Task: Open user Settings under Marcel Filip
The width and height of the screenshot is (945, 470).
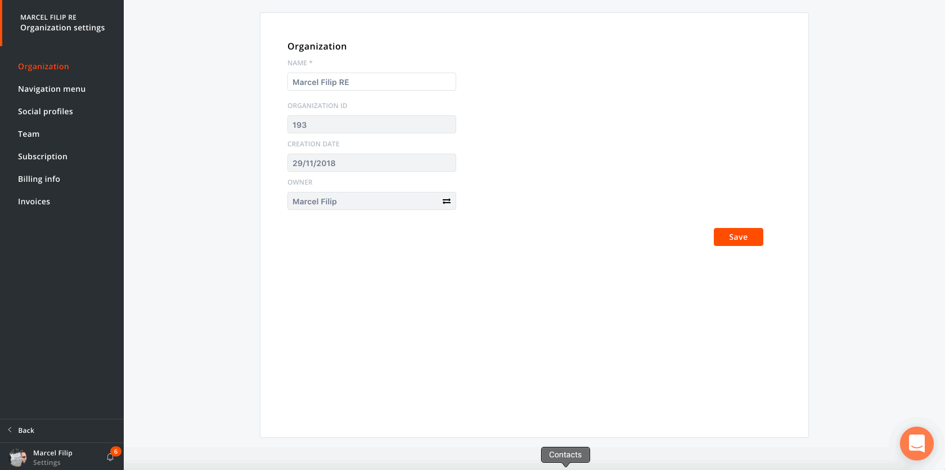Action: 47,463
